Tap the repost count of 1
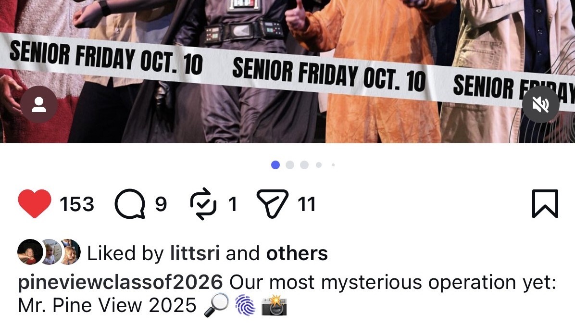 pyautogui.click(x=232, y=204)
